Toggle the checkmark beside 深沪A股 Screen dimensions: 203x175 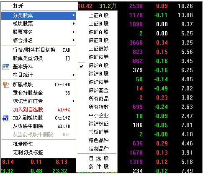click(82, 66)
